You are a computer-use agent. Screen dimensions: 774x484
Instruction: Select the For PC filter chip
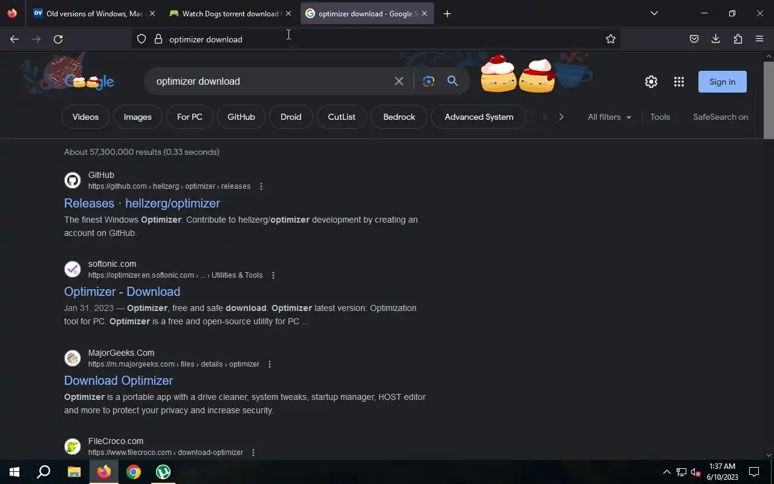click(189, 117)
